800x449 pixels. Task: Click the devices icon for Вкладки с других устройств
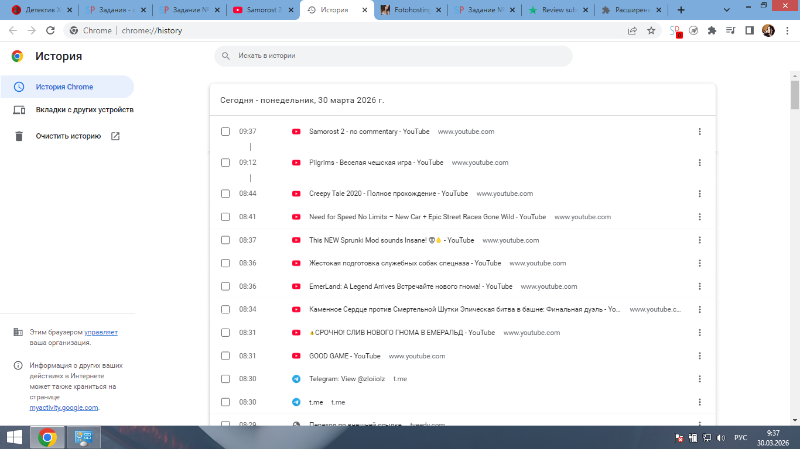[19, 110]
